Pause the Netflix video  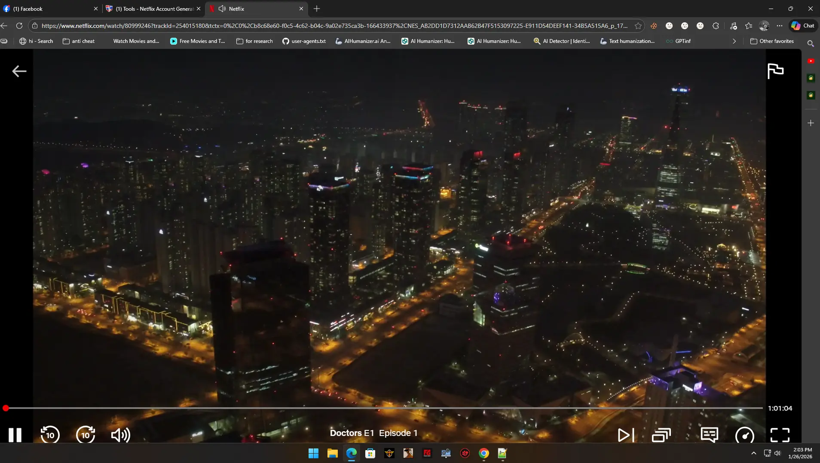[x=15, y=435]
